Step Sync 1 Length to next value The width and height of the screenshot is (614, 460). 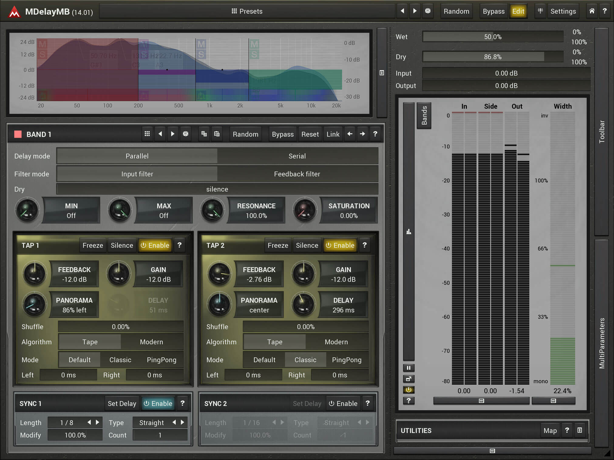(x=97, y=422)
